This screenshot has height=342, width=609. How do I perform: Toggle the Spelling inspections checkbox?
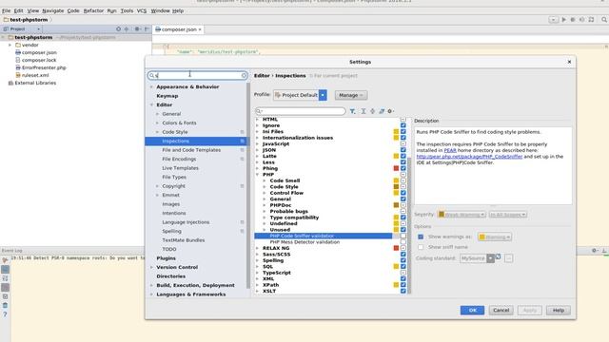403,260
